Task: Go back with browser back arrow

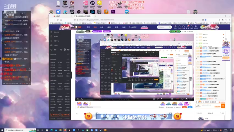Action: (51, 20)
